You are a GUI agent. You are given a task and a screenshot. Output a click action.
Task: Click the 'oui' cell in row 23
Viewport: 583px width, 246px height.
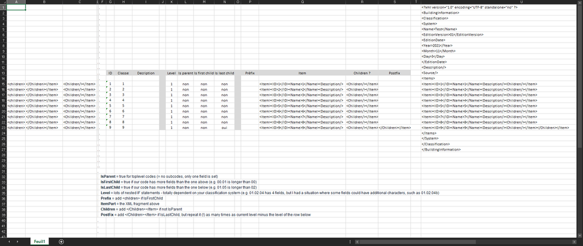tap(224, 128)
